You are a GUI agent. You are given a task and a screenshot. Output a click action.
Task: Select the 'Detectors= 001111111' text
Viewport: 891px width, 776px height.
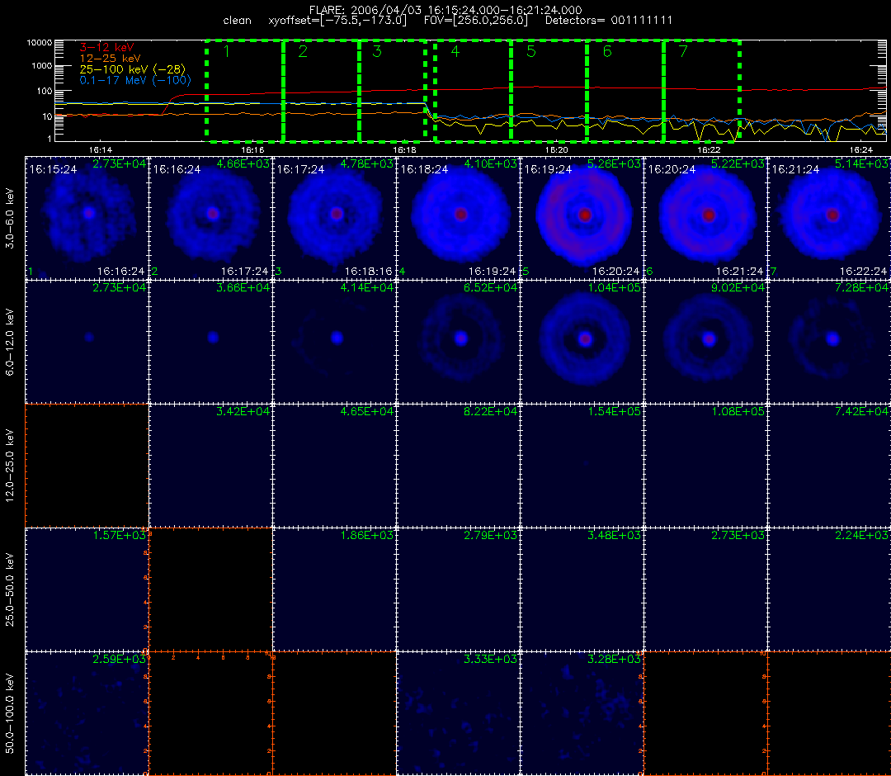[x=609, y=21]
